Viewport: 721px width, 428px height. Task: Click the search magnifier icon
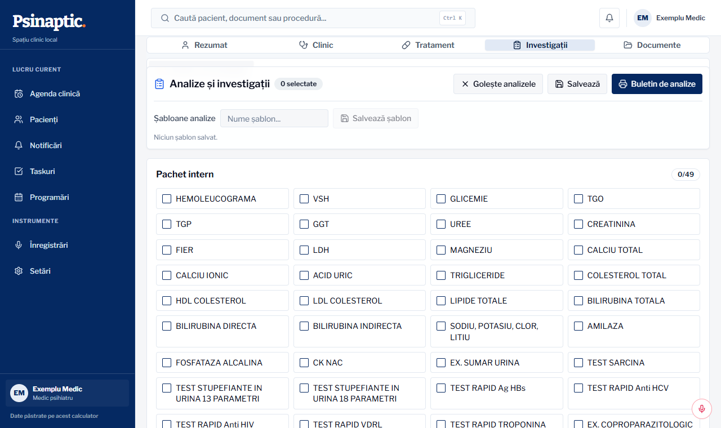pos(165,18)
